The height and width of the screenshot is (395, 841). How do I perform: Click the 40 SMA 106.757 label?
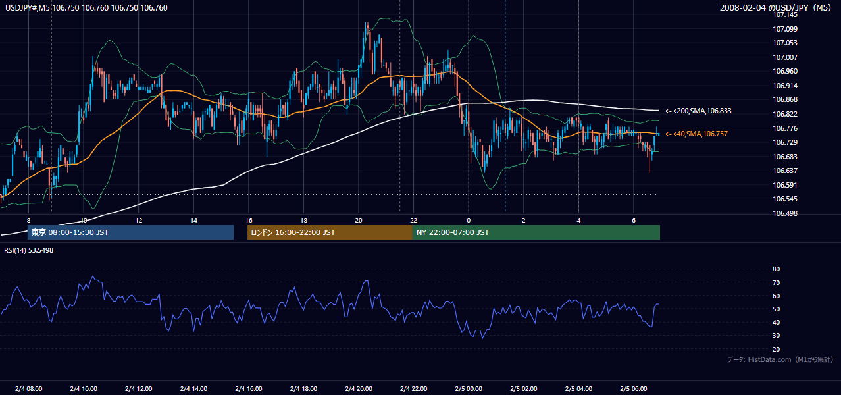696,134
